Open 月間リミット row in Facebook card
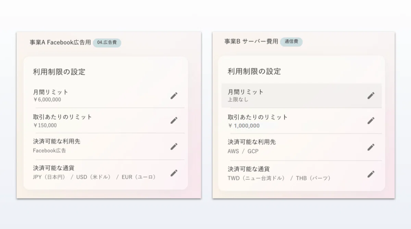Image resolution: width=411 pixels, height=229 pixels. tap(106, 96)
